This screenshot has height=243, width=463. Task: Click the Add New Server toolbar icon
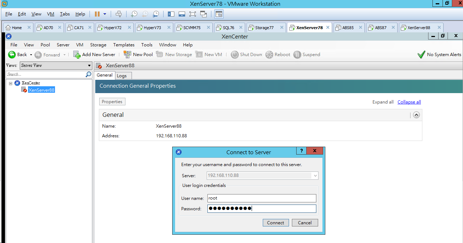[x=77, y=54]
